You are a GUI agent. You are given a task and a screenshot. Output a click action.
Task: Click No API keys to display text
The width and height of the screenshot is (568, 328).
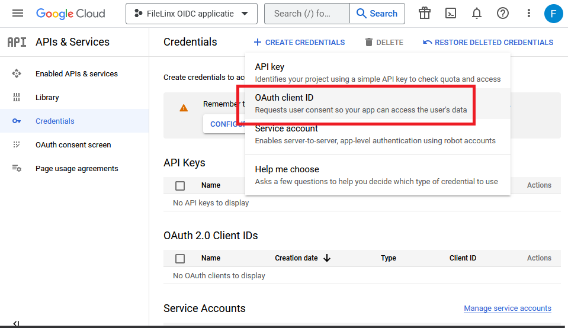[x=211, y=202]
